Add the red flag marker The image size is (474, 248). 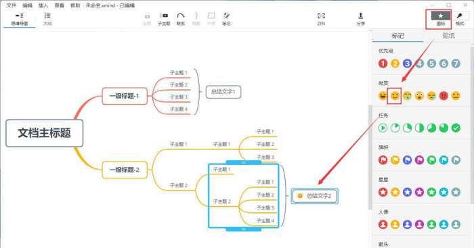pyautogui.click(x=383, y=160)
